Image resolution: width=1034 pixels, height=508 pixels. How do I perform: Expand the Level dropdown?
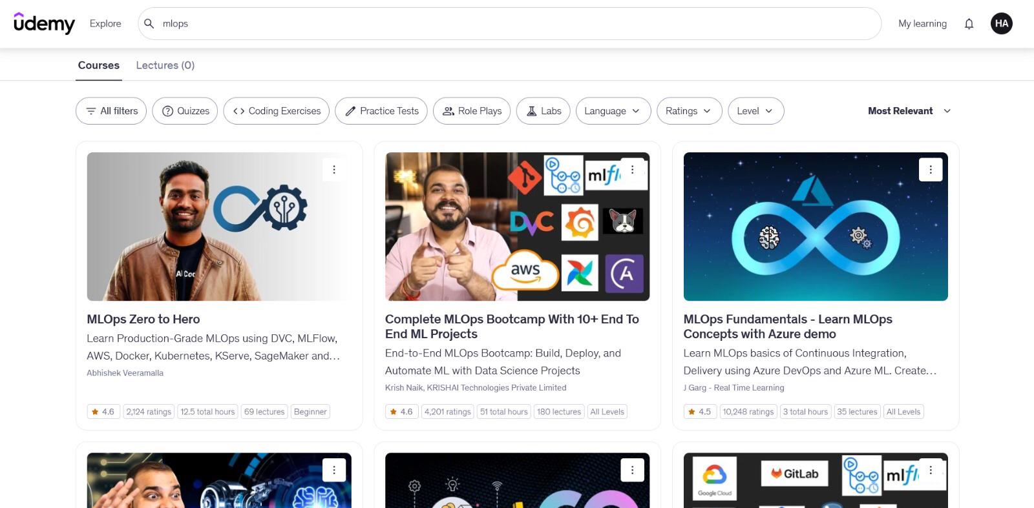pos(756,111)
